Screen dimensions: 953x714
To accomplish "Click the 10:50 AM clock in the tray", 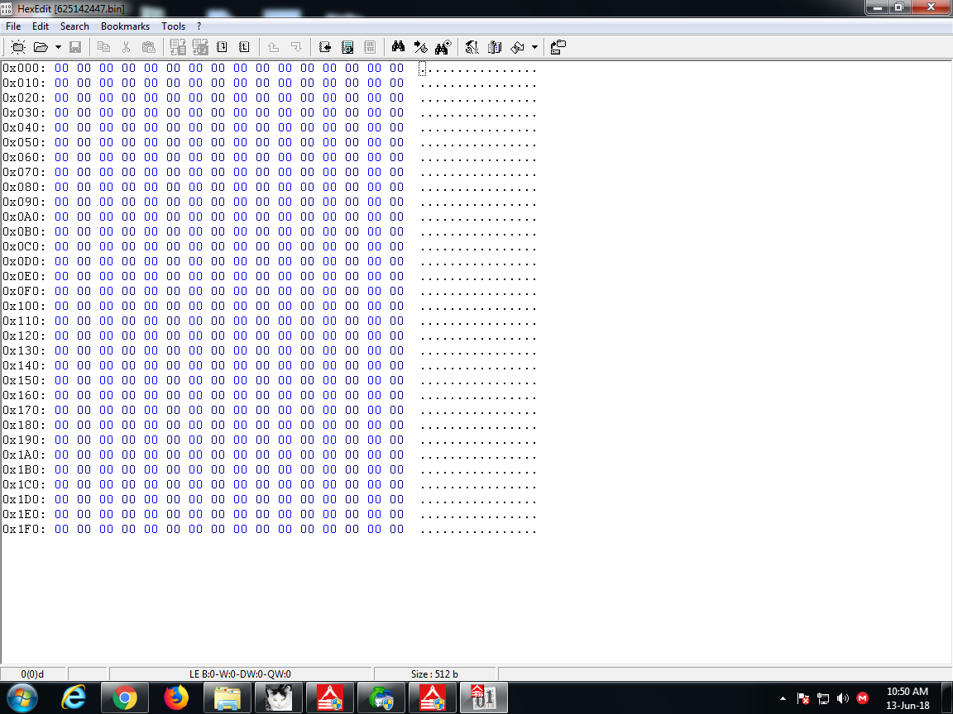I will coord(907,692).
